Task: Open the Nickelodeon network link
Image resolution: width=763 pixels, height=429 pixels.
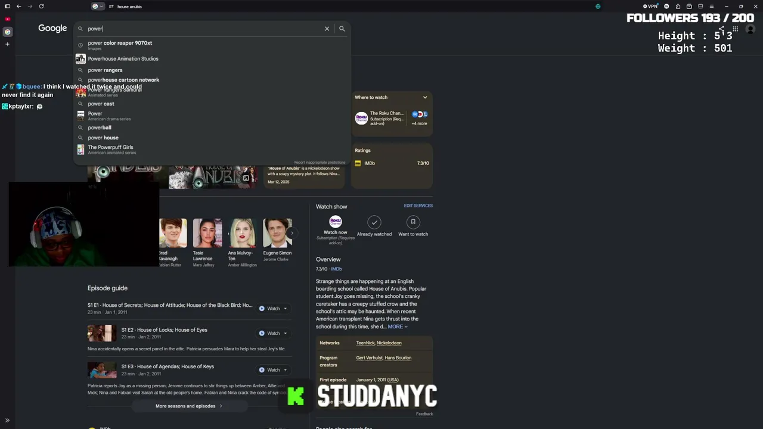Action: 389,343
